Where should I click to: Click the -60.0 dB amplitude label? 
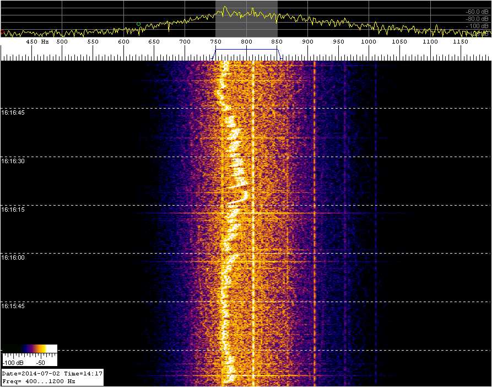[477, 11]
